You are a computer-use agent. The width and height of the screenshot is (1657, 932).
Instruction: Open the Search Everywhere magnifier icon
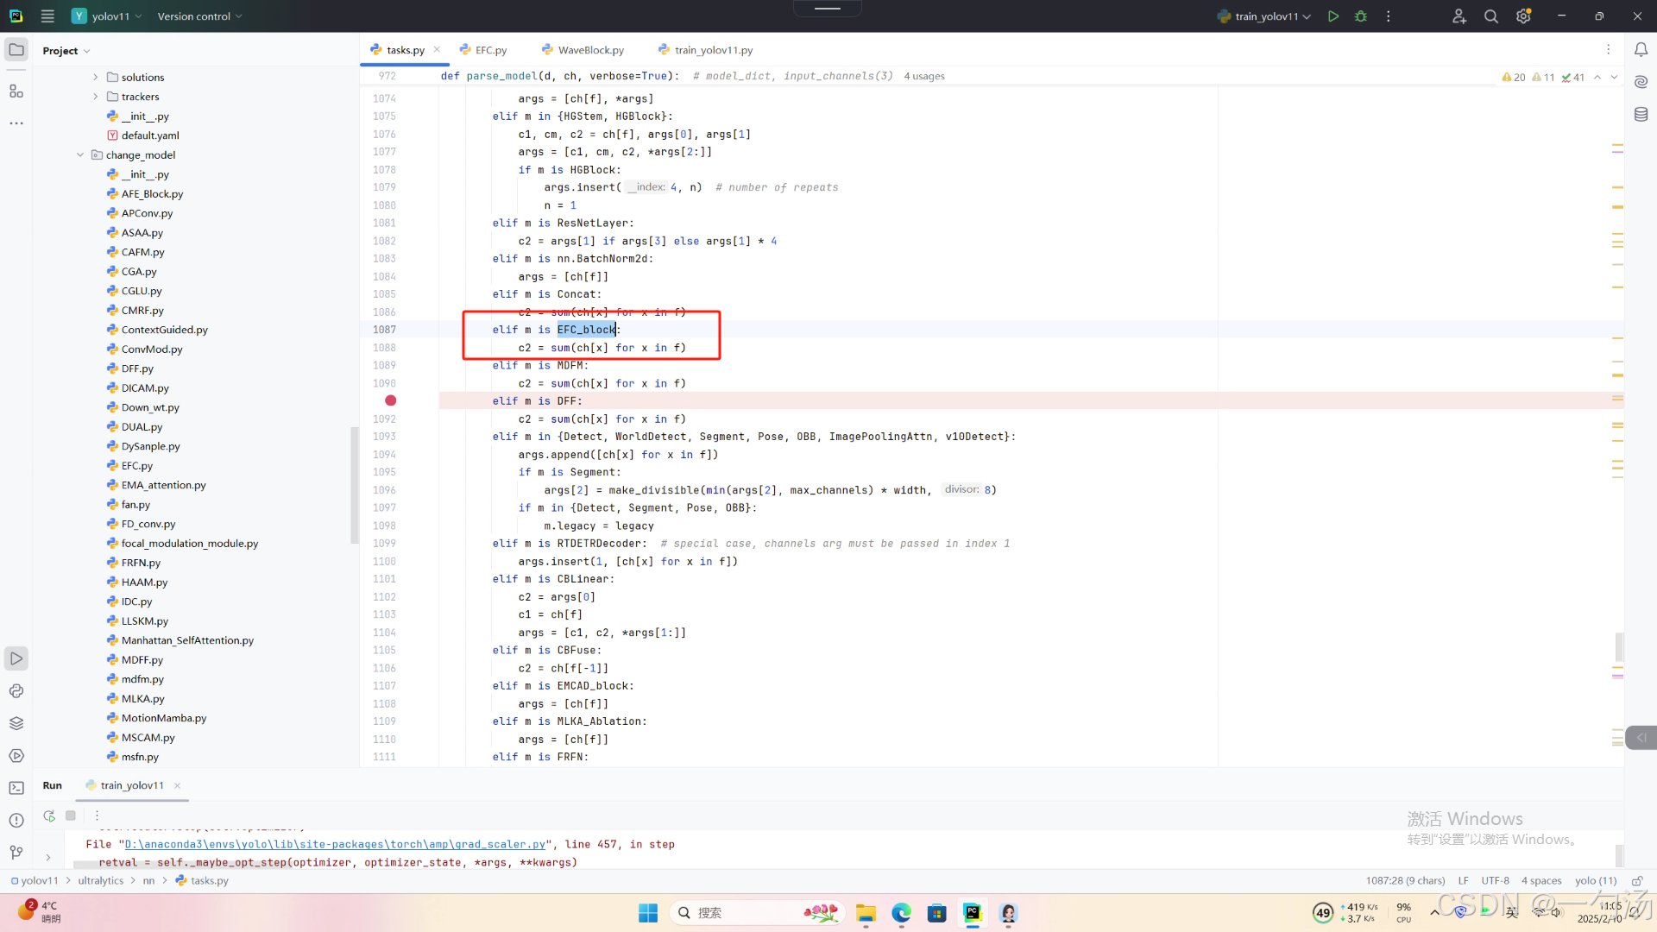(1490, 16)
